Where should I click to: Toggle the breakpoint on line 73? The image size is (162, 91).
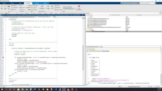[x=3, y=57]
